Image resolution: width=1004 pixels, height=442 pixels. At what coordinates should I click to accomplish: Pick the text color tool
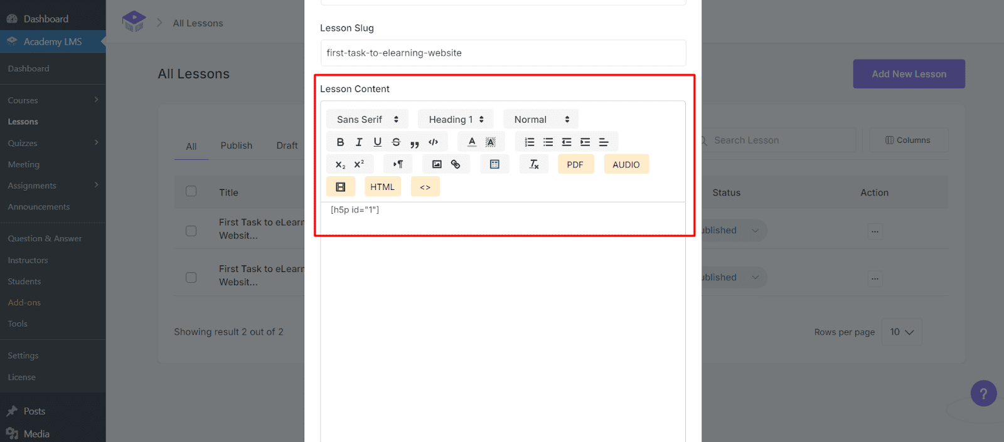click(472, 142)
